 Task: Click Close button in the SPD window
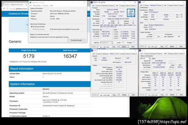[x=181, y=95]
